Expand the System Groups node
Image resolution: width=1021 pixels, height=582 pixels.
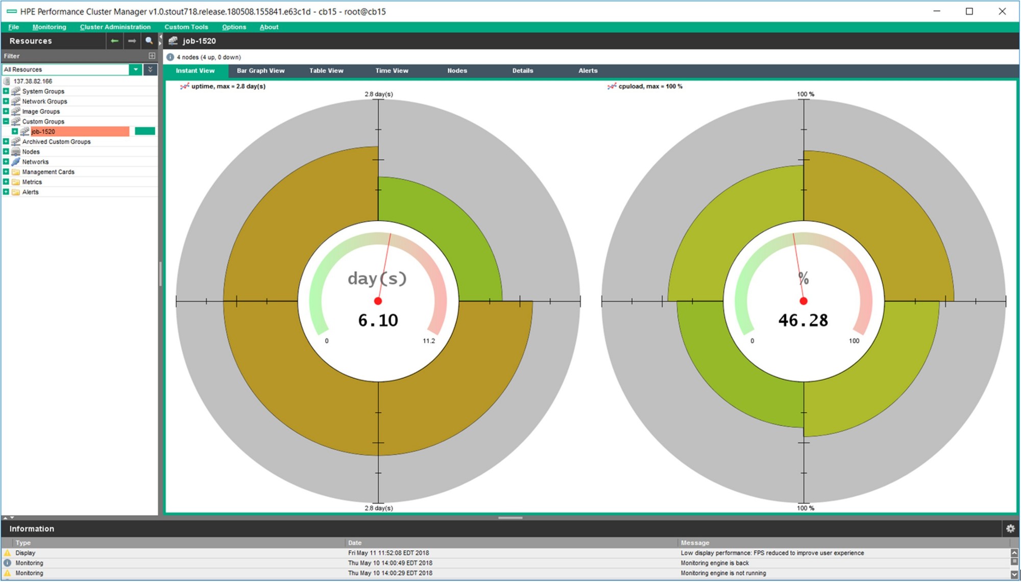coord(6,91)
